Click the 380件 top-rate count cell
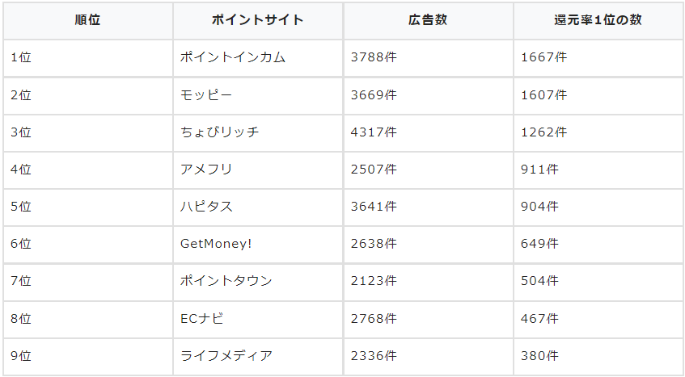Viewport: 685px width, 377px height. coord(540,356)
